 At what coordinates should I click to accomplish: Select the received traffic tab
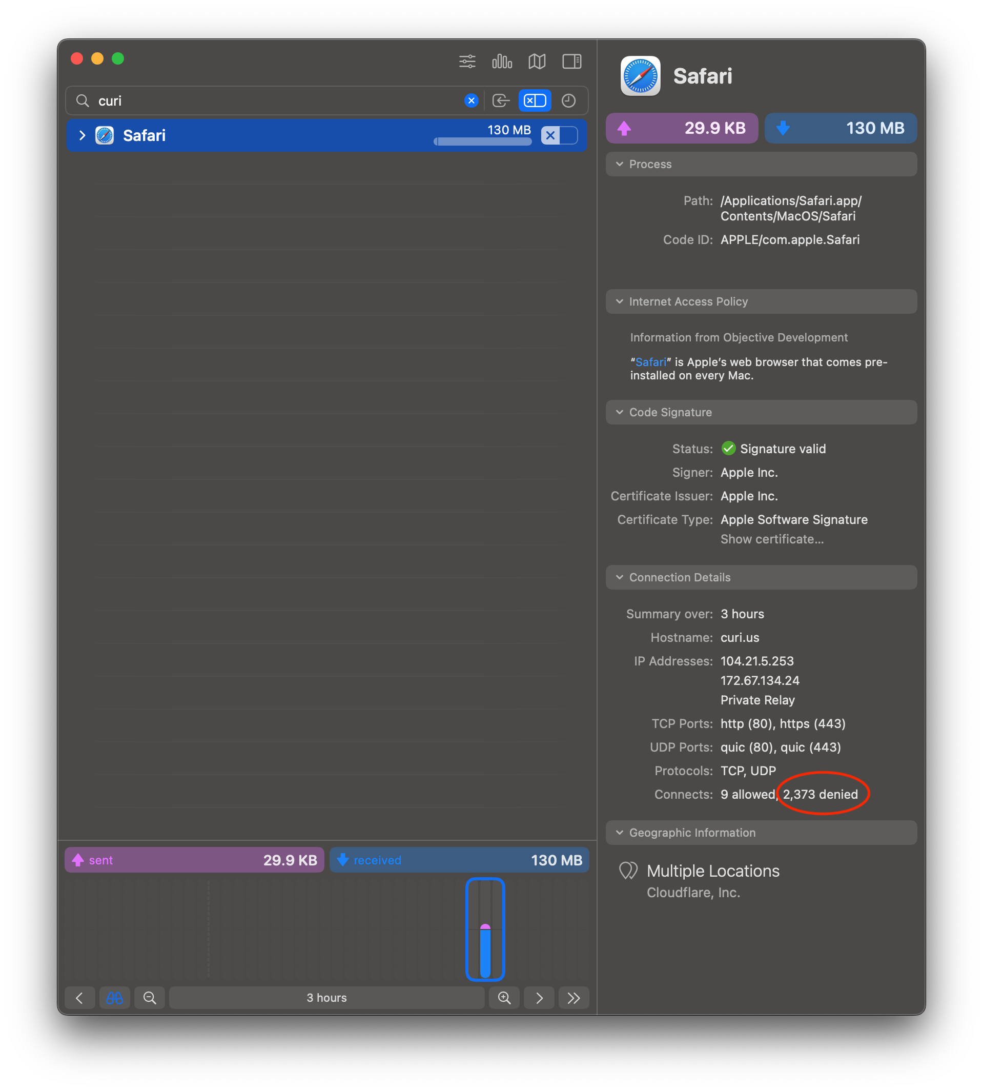pyautogui.click(x=459, y=860)
